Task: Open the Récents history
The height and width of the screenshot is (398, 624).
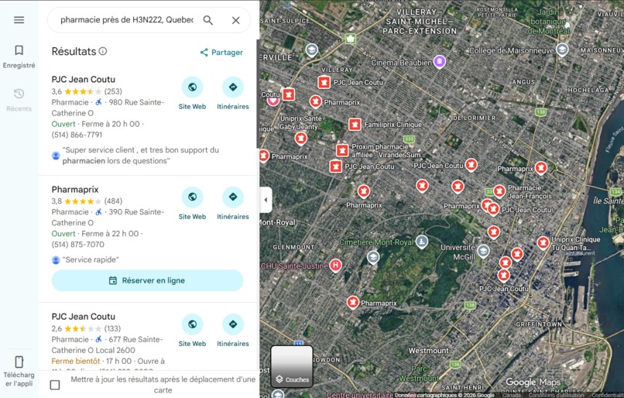Action: tap(19, 99)
